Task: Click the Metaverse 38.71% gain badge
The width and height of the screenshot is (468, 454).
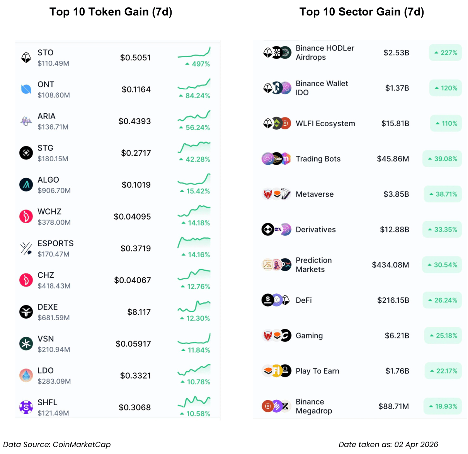Action: (442, 194)
